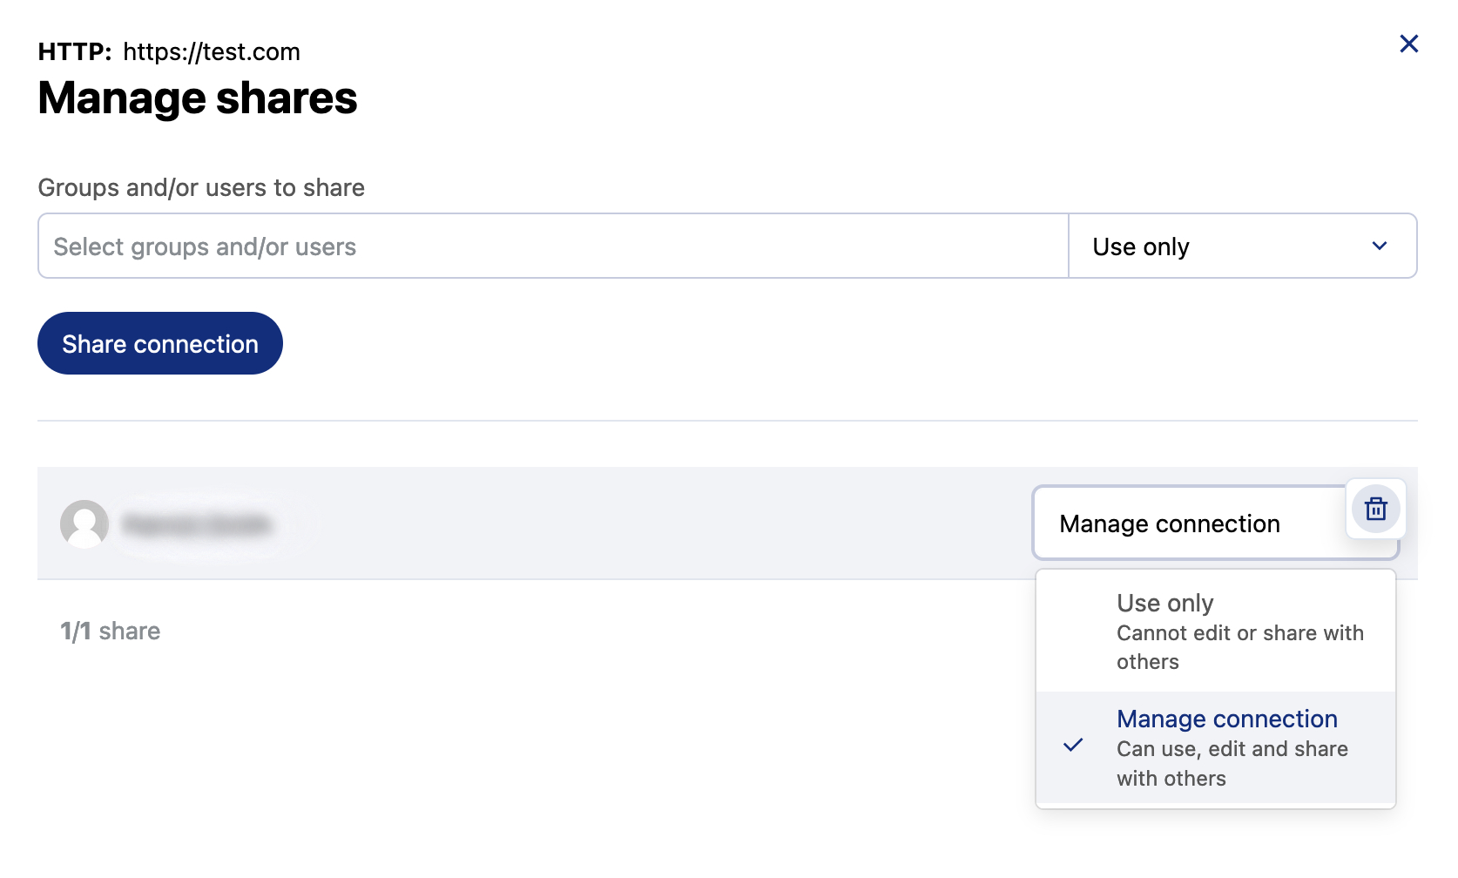Choose Use only from the permission list
The image size is (1458, 878).
click(x=1164, y=604)
